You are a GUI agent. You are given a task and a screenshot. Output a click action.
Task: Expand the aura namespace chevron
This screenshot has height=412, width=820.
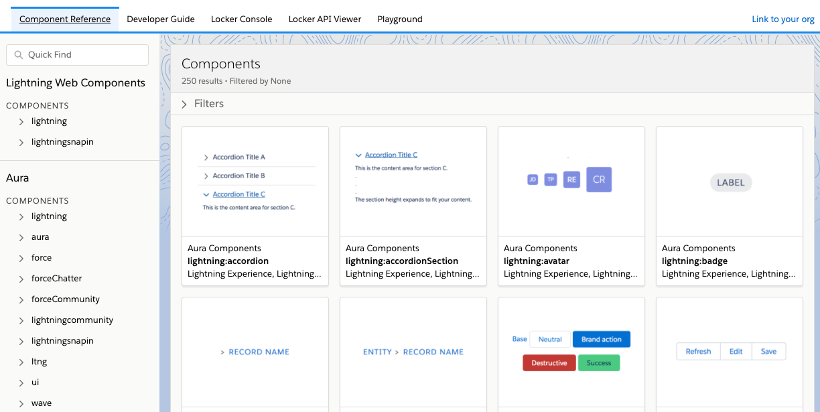[x=21, y=237]
